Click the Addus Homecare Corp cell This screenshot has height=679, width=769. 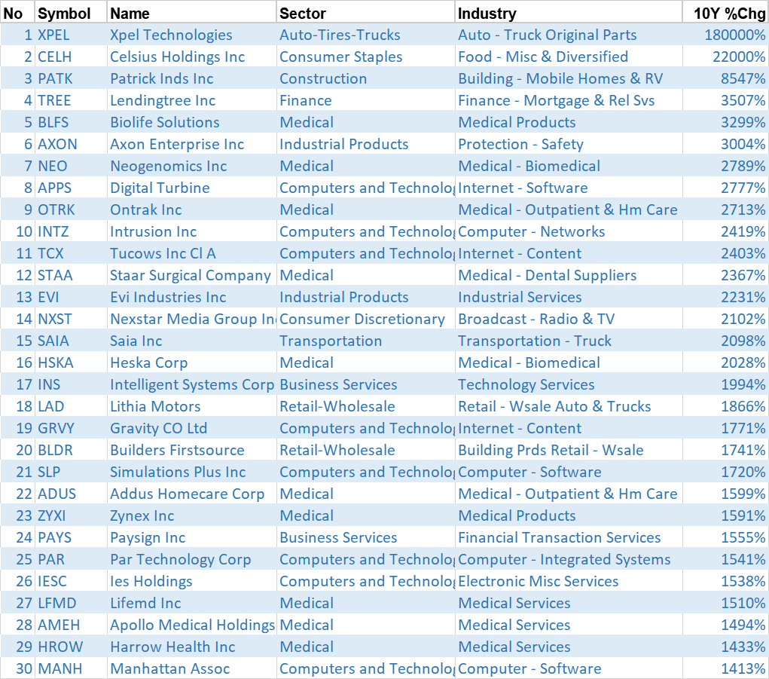point(191,494)
